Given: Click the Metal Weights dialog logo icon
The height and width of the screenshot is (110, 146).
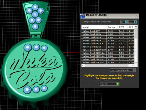Looking at the screenshot, I should [x=82, y=16].
